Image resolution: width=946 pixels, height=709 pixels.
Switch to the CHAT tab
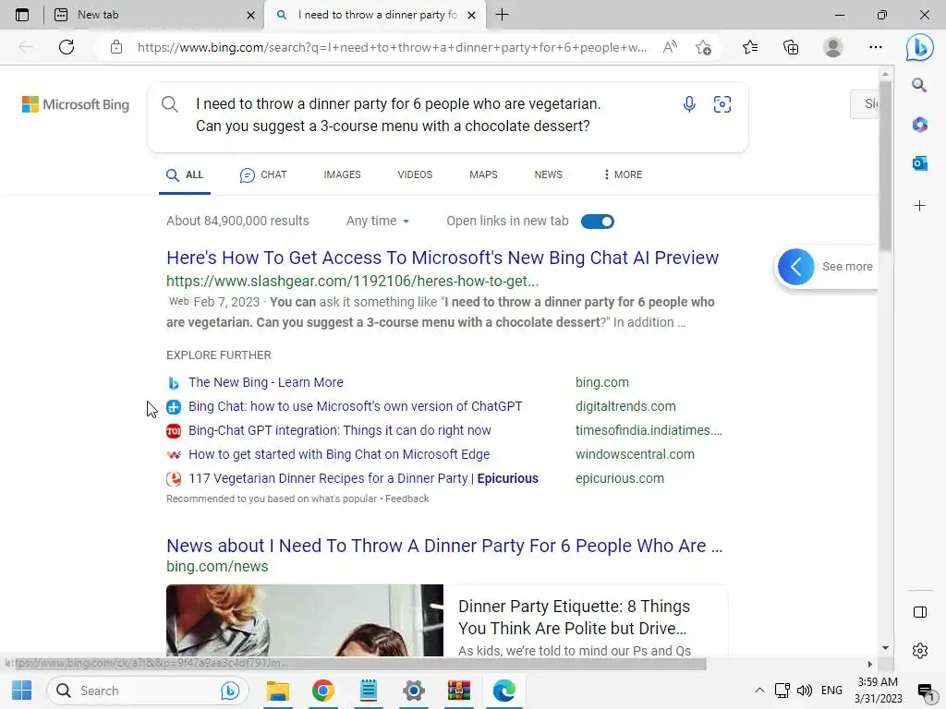coord(263,174)
